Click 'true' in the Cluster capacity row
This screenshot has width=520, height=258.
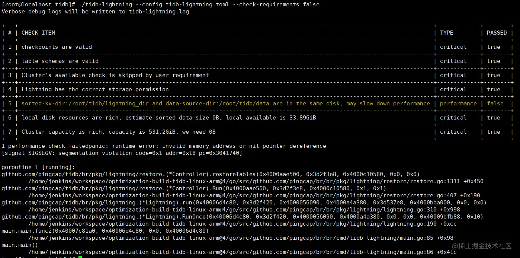coord(494,132)
